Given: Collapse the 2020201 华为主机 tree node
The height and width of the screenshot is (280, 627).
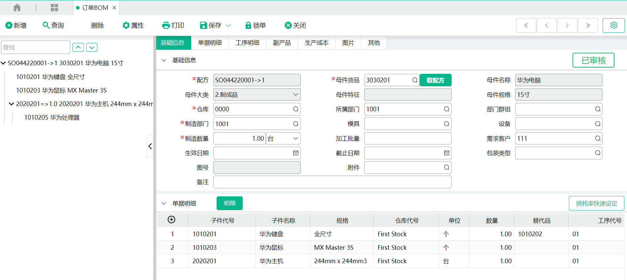Looking at the screenshot, I should pos(11,104).
